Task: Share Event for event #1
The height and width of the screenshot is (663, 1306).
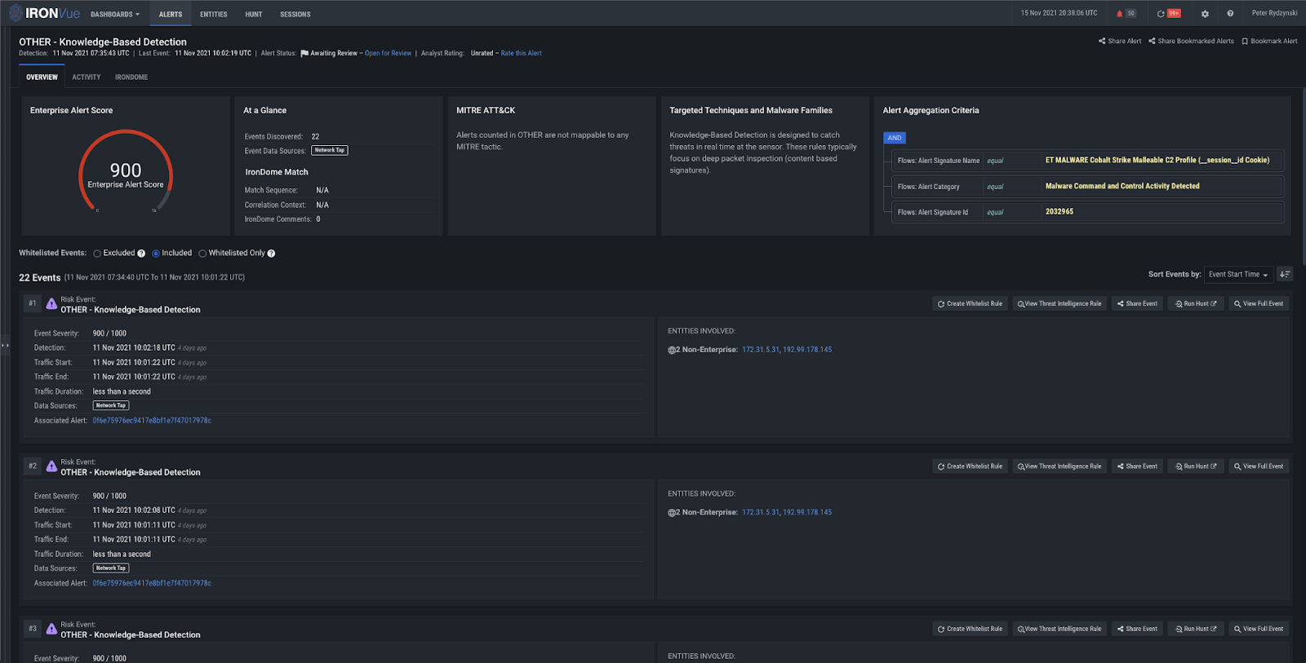Action: point(1137,303)
